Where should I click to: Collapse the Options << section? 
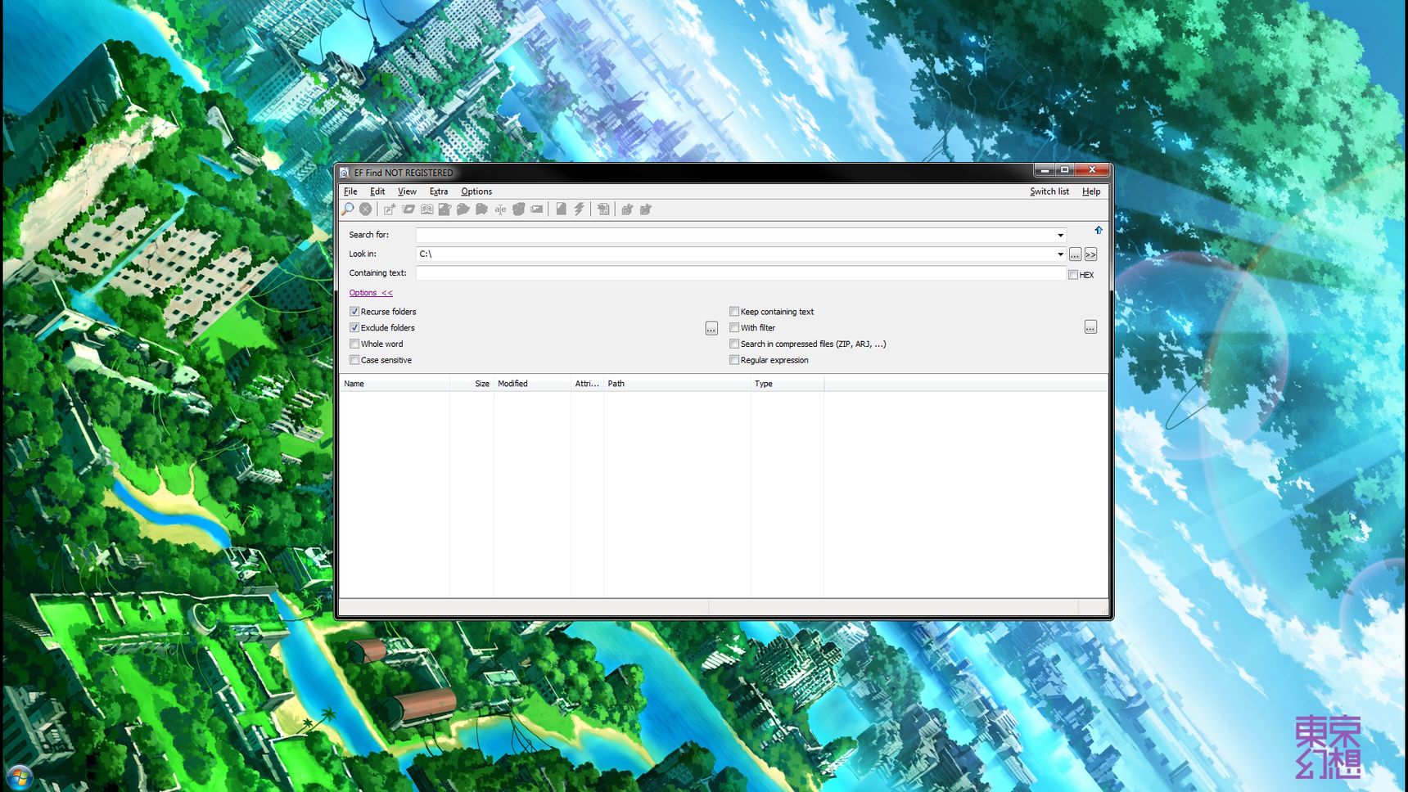pyautogui.click(x=371, y=293)
